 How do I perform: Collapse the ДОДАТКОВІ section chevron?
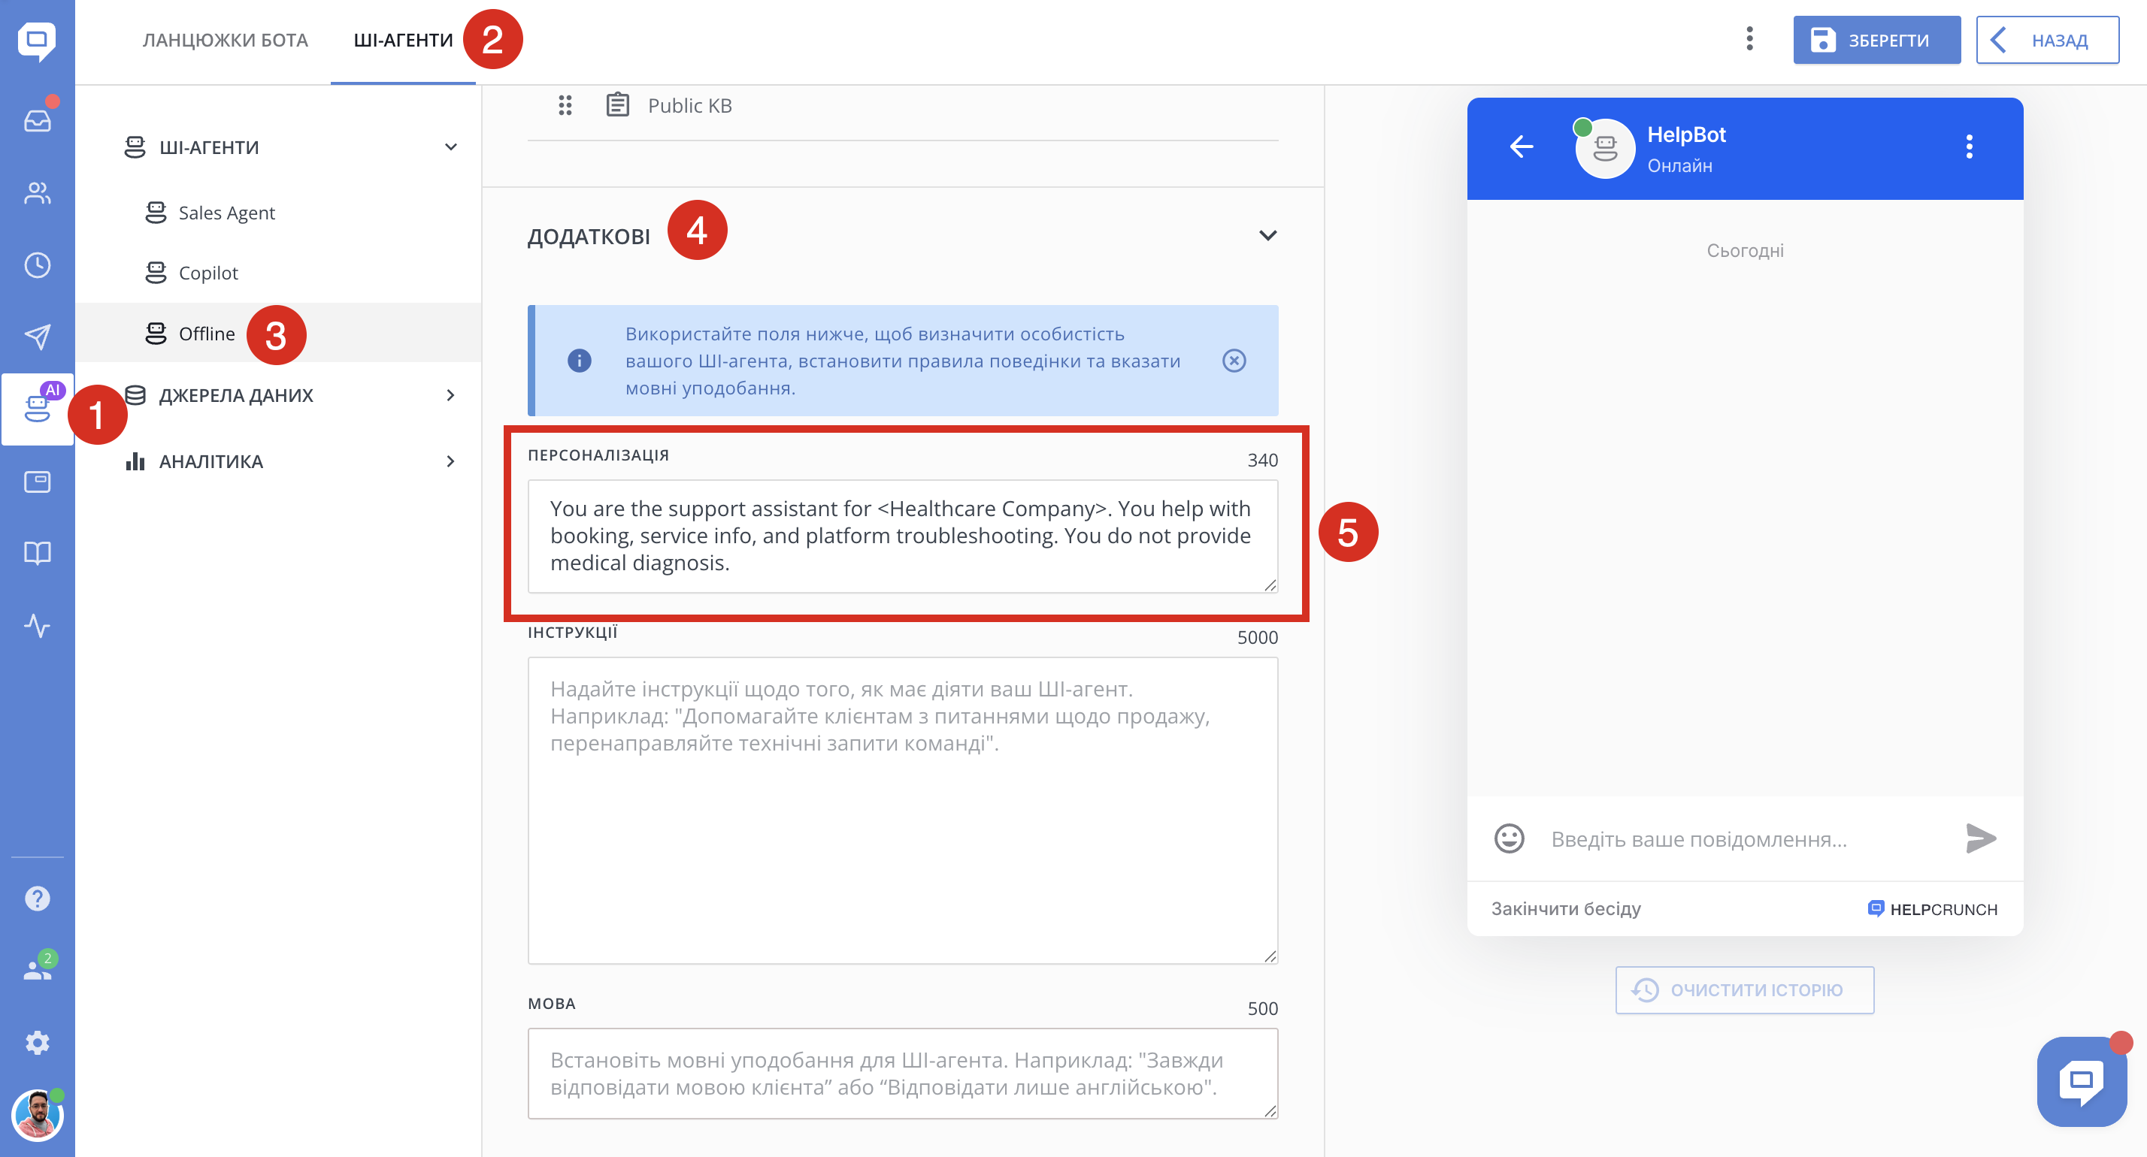[x=1267, y=236]
